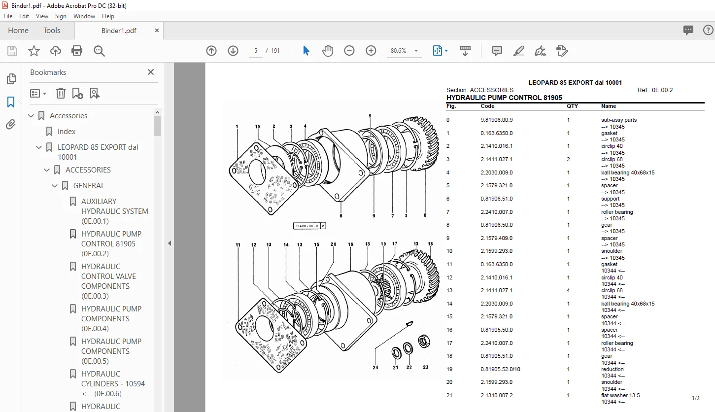Collapse the GENERAL bookmark branch
This screenshot has height=412, width=715.
pyautogui.click(x=55, y=186)
